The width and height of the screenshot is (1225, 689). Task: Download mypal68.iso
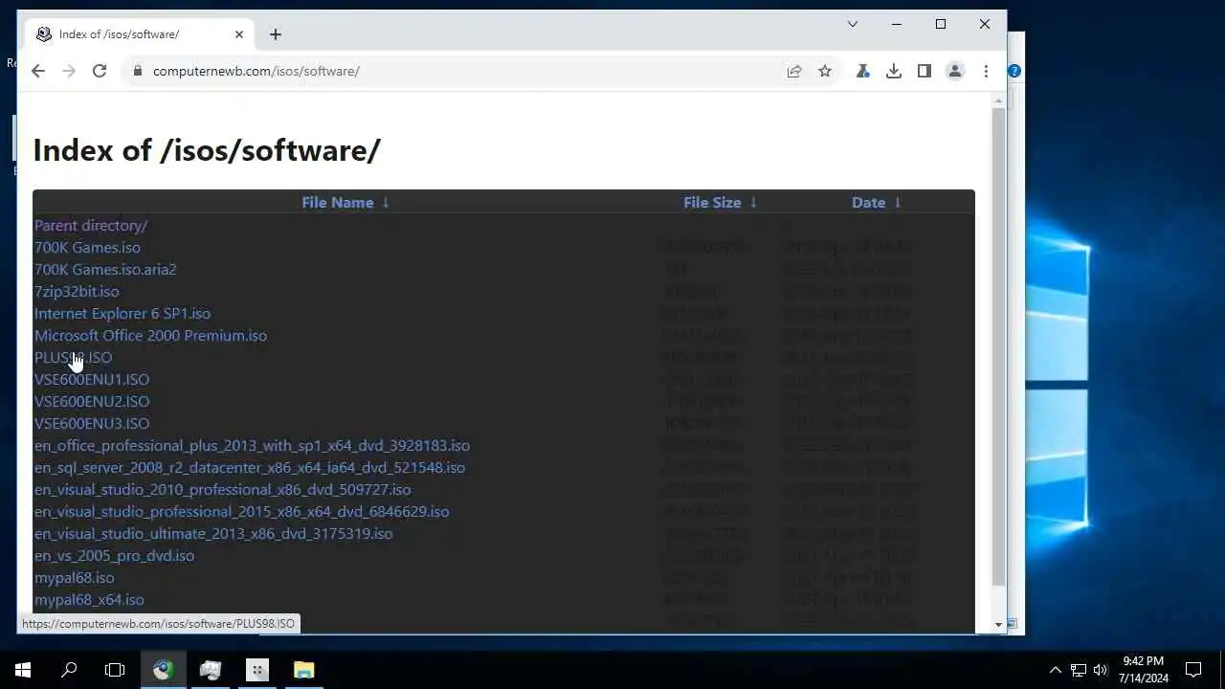(74, 578)
